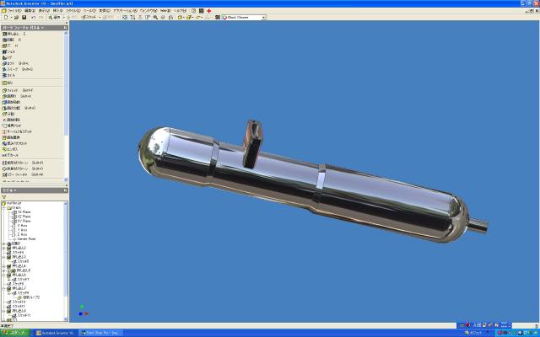Select the Revolve (回転) feature tool
Image resolution: width=540 pixels, height=337 pixels.
coord(15,40)
